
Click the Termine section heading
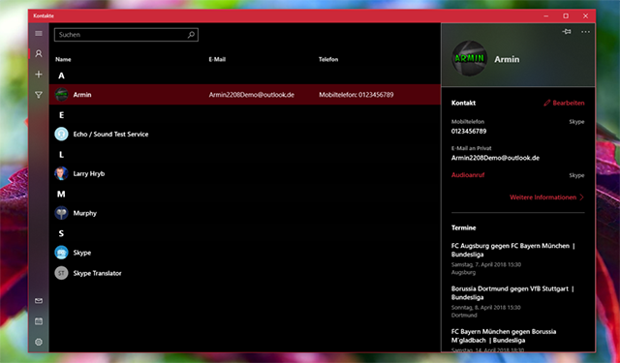463,227
